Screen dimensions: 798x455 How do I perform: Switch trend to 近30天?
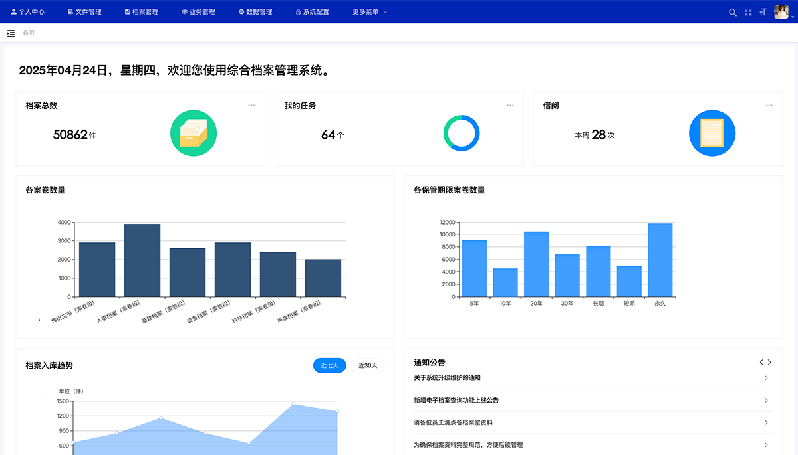tap(368, 365)
